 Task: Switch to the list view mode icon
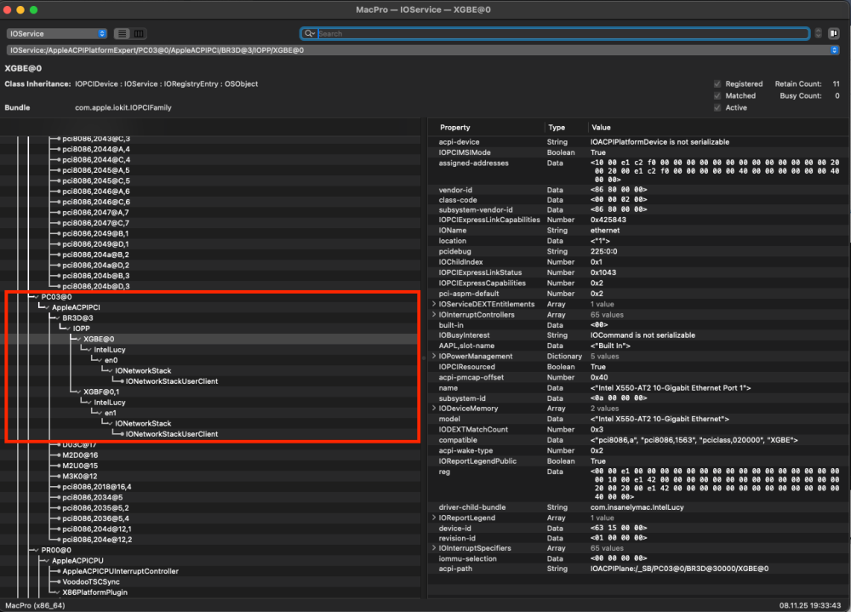[122, 34]
